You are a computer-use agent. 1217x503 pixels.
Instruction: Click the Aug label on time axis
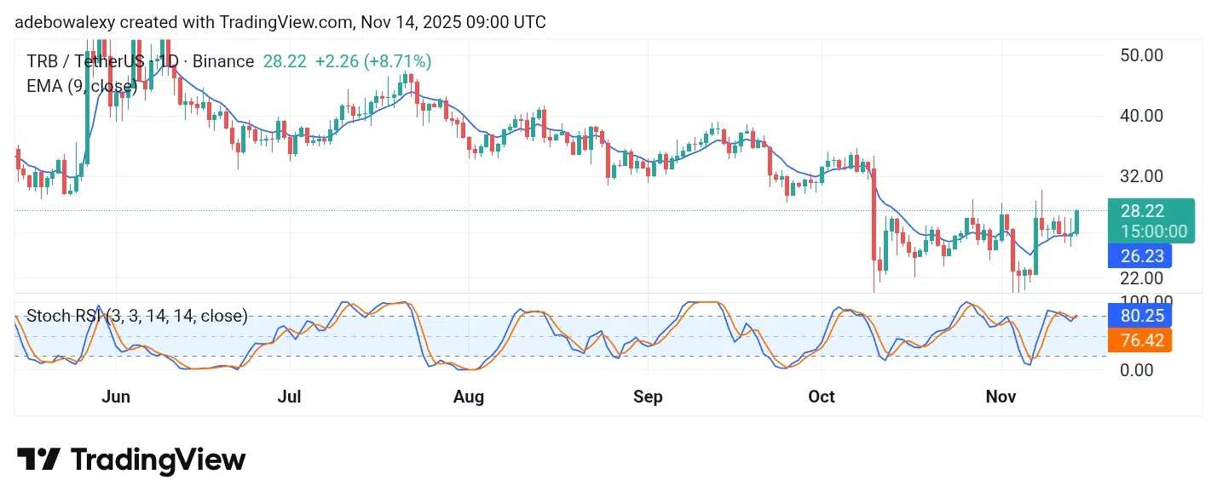(x=469, y=397)
